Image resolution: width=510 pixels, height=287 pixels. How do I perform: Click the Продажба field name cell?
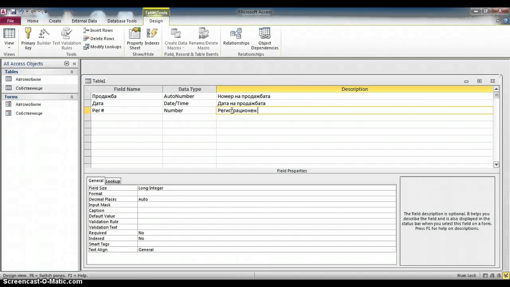(x=127, y=96)
